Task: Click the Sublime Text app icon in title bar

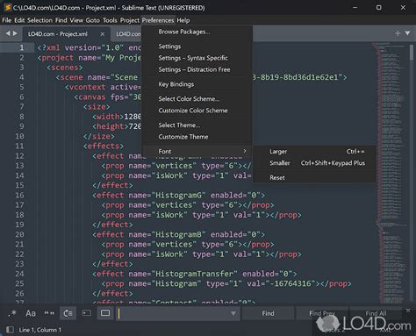Action: (7, 7)
